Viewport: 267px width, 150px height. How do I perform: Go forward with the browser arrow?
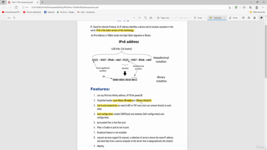point(10,7)
